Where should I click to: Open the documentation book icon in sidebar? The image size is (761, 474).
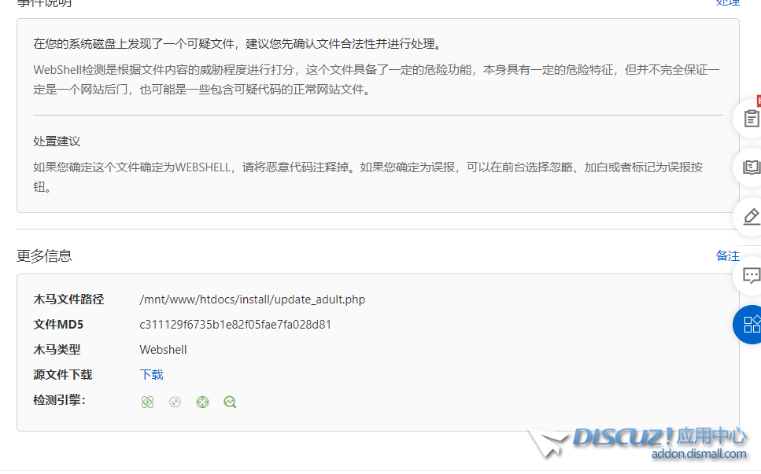[752, 167]
